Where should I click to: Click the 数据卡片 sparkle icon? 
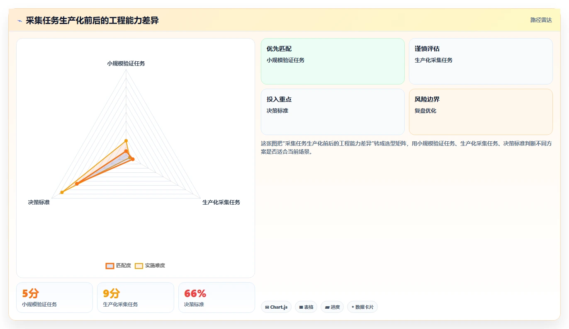point(353,307)
